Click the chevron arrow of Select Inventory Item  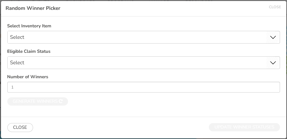click(273, 37)
